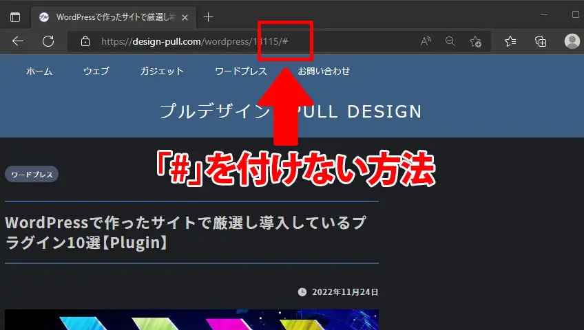
Task: Start Read Aloud from address bar
Action: pyautogui.click(x=426, y=41)
